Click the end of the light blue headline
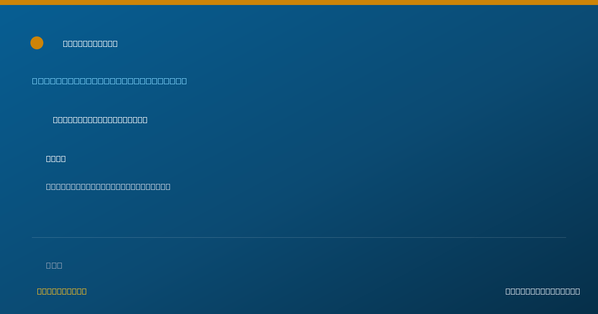This screenshot has width=598, height=314. point(184,81)
